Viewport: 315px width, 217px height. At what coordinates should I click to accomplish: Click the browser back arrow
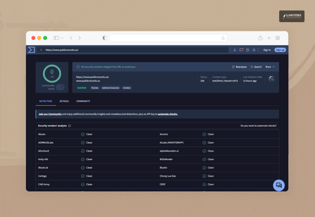71,38
